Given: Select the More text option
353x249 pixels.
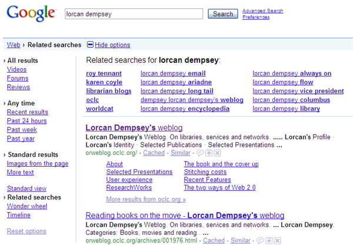Looking at the screenshot, I should pyautogui.click(x=20, y=173).
